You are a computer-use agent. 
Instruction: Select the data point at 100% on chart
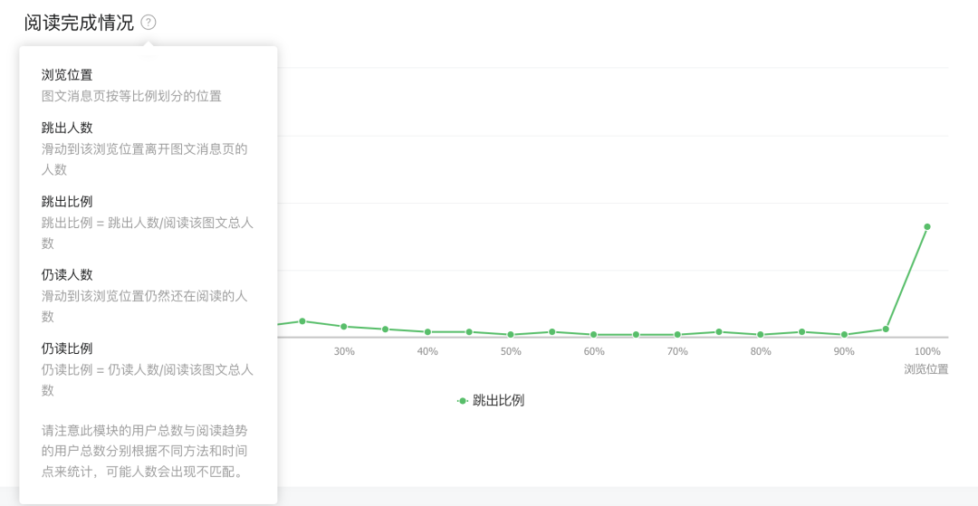[927, 226]
